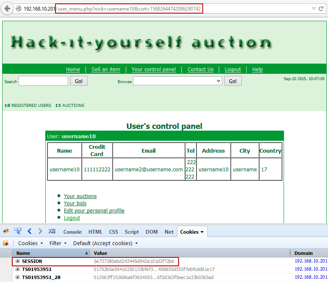The image size is (328, 282).
Task: Click the browser back button
Action: tap(7, 8)
